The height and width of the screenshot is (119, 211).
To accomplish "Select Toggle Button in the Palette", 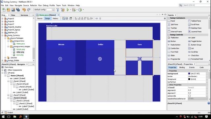I will 195,41.
